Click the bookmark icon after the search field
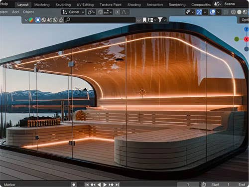 click(x=144, y=20)
